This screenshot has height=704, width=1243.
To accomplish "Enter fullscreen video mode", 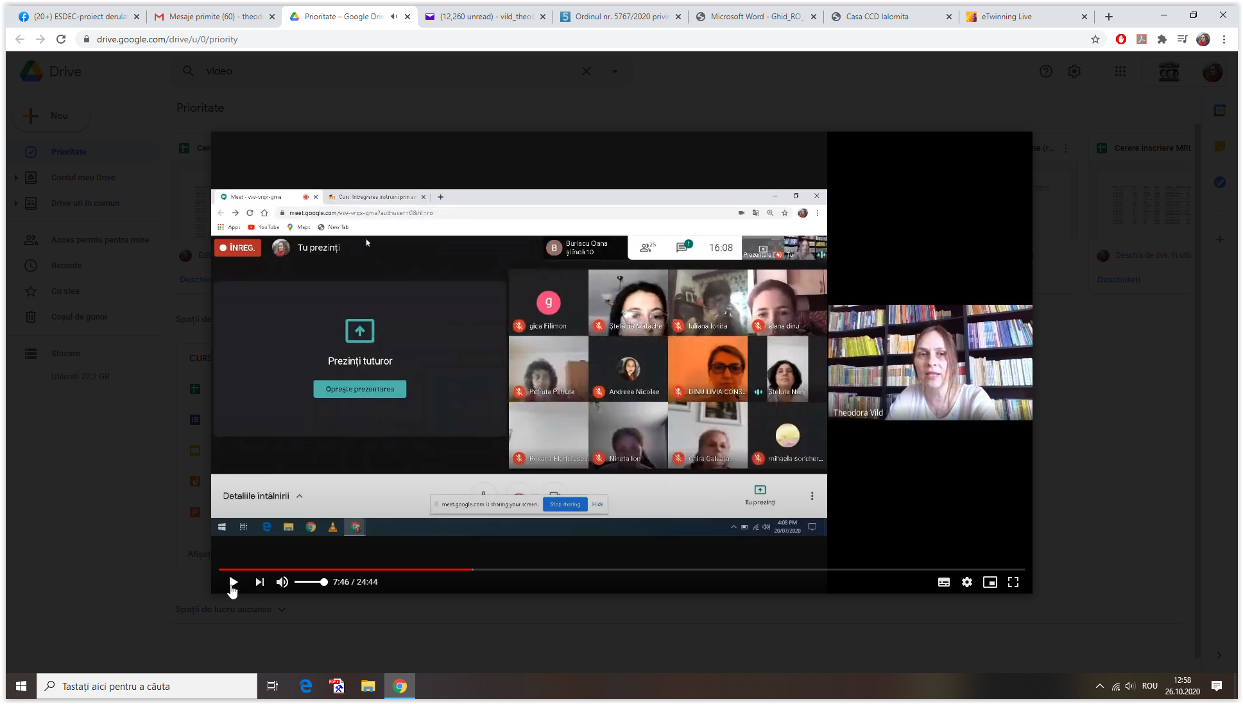I will pos(1013,582).
